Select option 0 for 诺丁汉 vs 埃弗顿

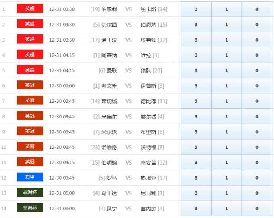tap(257, 40)
